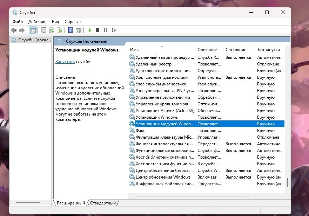Click the gear icon of Шифрованная файловая система

coord(132,183)
